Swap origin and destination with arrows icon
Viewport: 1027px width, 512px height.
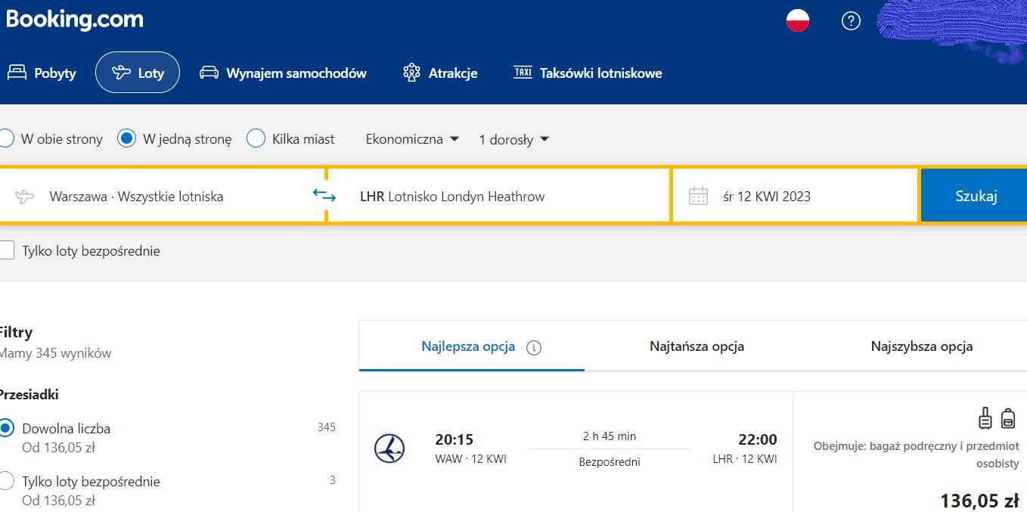[324, 195]
